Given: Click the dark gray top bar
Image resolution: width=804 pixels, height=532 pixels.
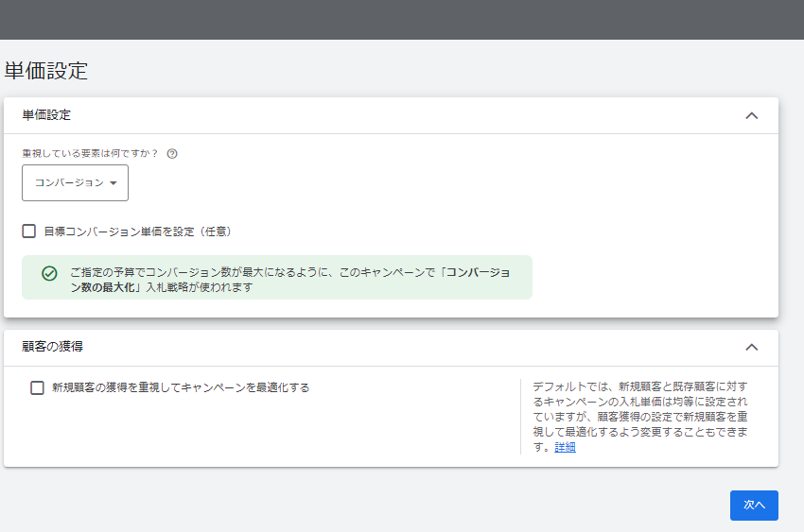Looking at the screenshot, I should point(402,20).
